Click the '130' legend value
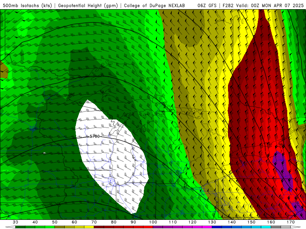The image size is (306, 229). (x=212, y=222)
